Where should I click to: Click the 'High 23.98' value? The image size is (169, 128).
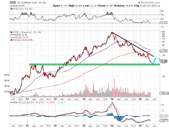click(x=75, y=6)
